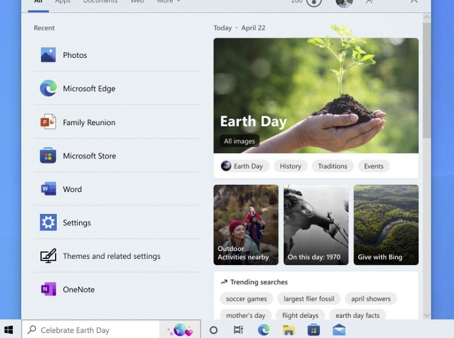The width and height of the screenshot is (454, 338).
Task: Open Photos from the Recent list
Action: pyautogui.click(x=117, y=55)
